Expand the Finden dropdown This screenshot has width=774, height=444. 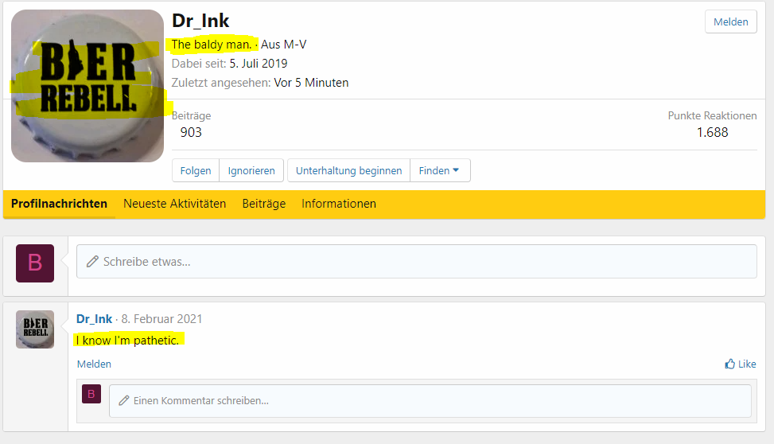pos(440,170)
